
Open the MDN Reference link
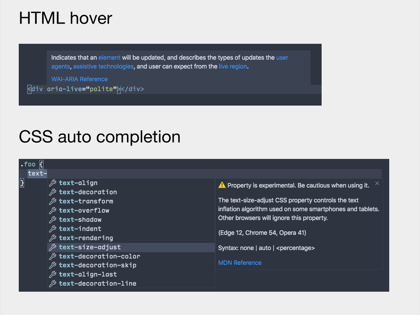coord(240,263)
